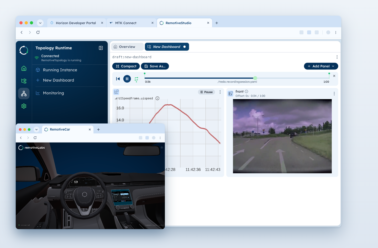This screenshot has height=248, width=378.
Task: Open the speed chart panel options menu
Action: click(220, 92)
